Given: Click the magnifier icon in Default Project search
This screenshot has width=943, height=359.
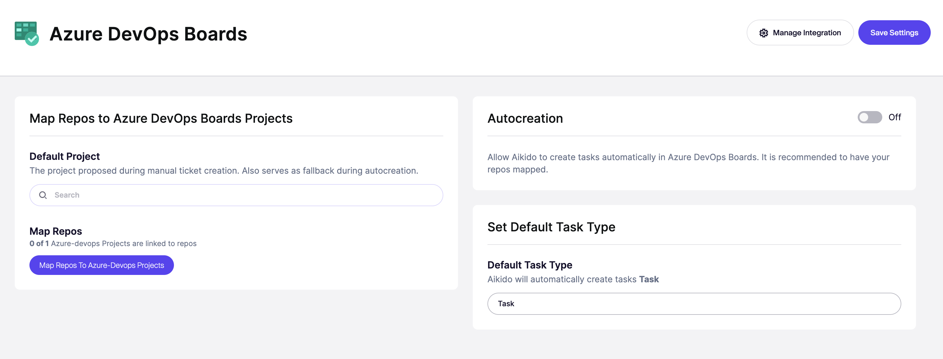Looking at the screenshot, I should pos(43,195).
